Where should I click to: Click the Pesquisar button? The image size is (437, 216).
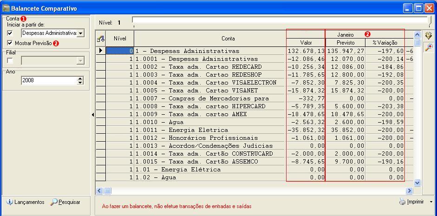tap(65, 202)
